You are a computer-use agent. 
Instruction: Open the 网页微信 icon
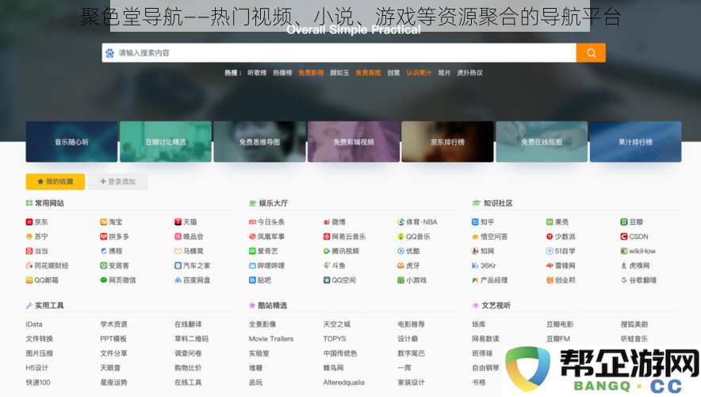coord(103,280)
